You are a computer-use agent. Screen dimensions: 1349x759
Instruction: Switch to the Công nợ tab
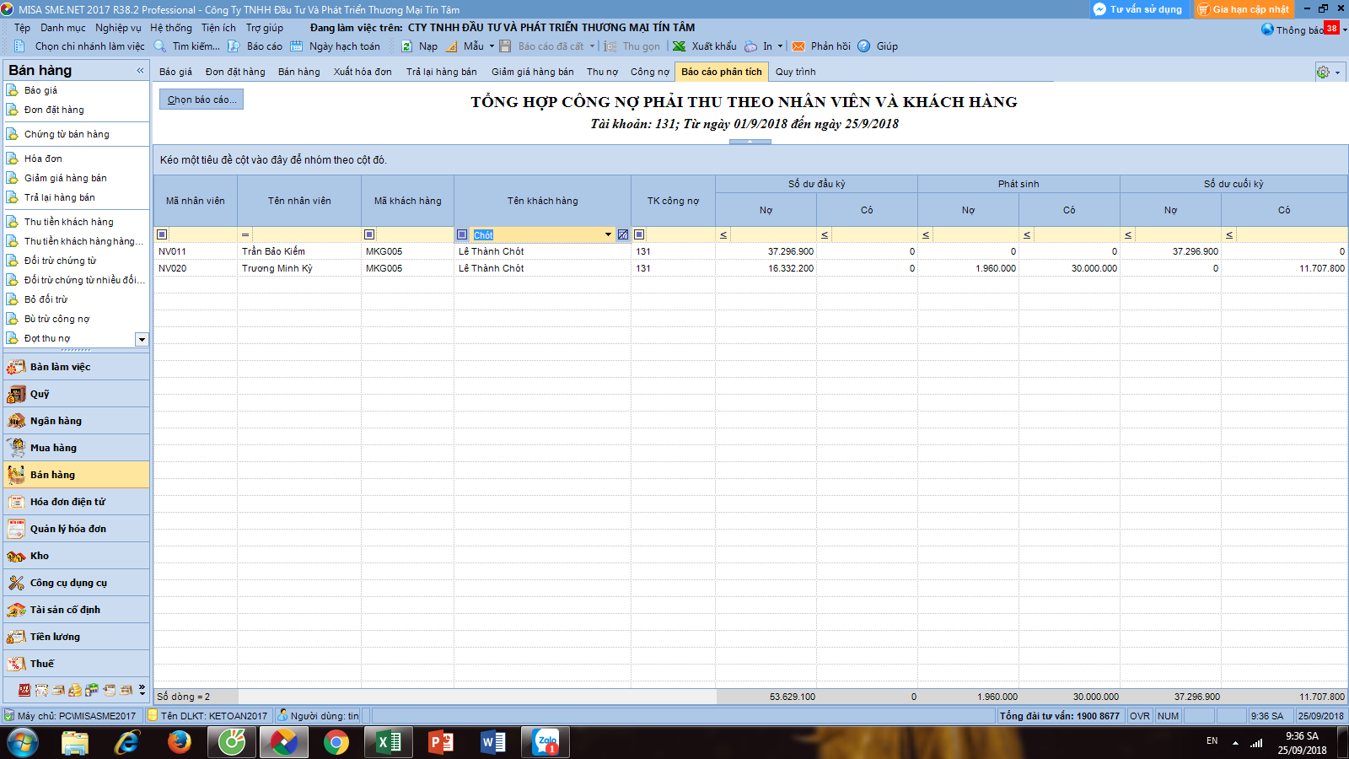coord(650,72)
